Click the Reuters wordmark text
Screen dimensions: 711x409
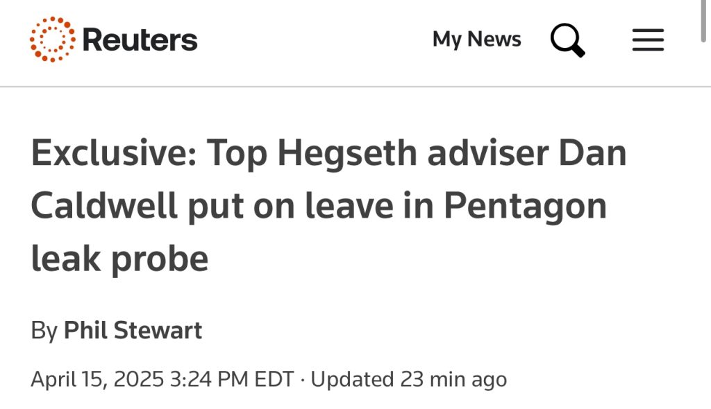click(140, 40)
